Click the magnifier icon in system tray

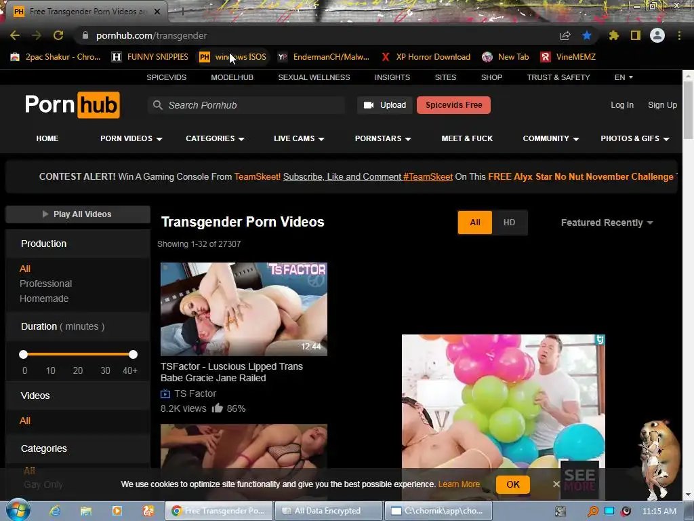(x=592, y=511)
